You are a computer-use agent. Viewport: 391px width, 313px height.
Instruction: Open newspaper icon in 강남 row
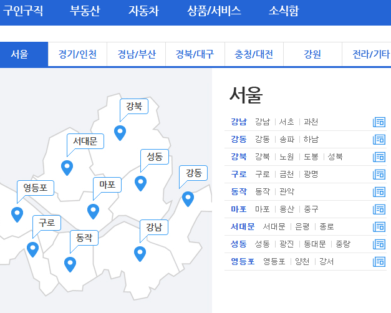pos(379,122)
